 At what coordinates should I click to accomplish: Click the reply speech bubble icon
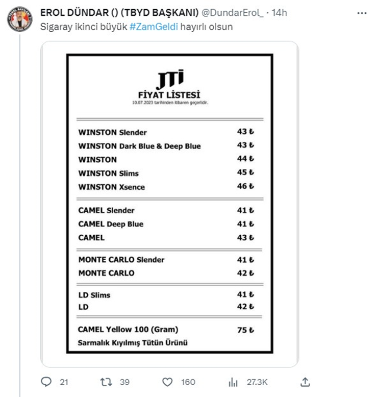point(46,382)
